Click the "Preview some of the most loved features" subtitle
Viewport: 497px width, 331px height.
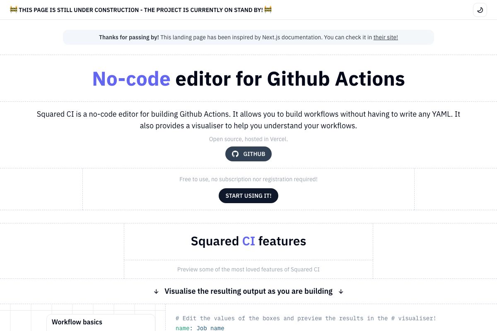(x=248, y=269)
